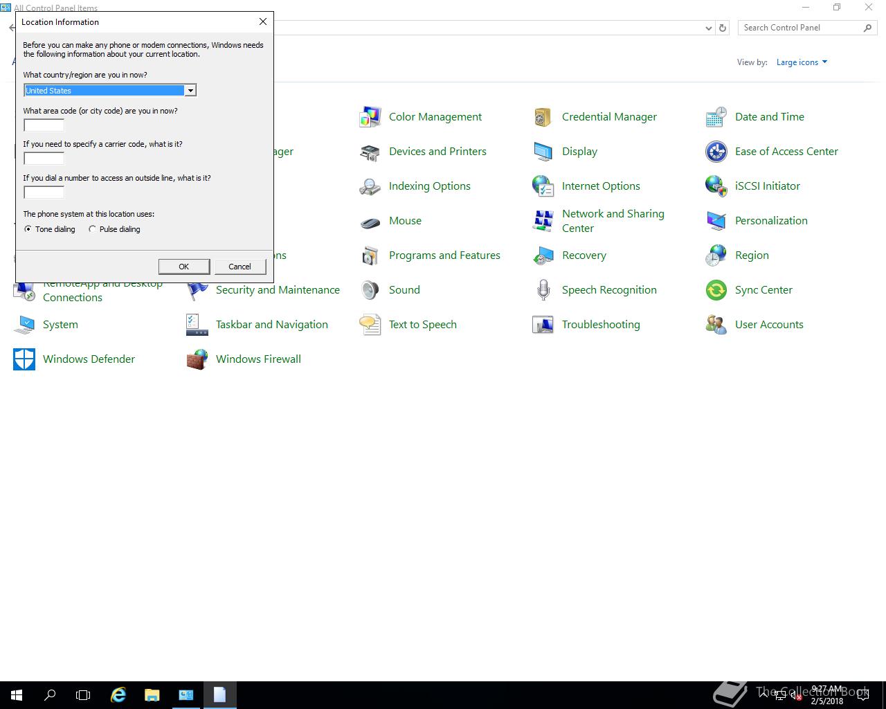Open the Internet Options globe icon
The width and height of the screenshot is (886, 709).
pos(543,186)
